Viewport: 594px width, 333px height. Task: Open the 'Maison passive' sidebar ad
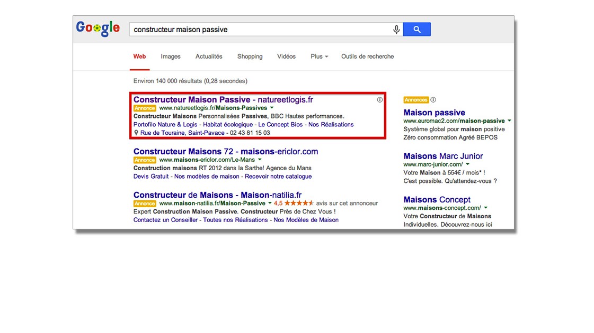(x=434, y=113)
